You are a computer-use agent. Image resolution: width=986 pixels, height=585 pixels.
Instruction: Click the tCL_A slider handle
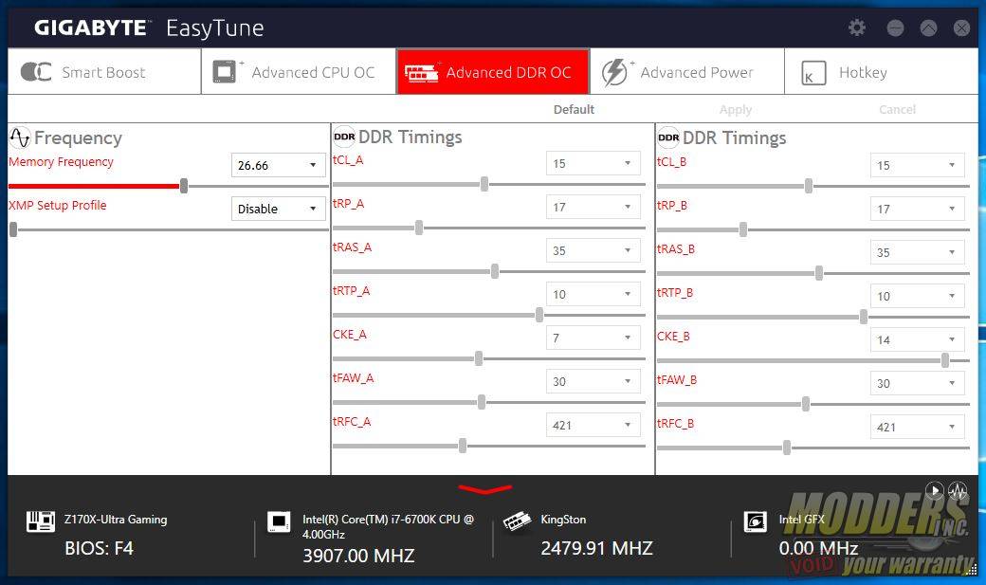(x=484, y=184)
